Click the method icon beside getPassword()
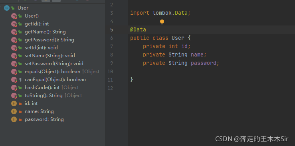This screenshot has width=295, height=146. pyautogui.click(x=14, y=40)
